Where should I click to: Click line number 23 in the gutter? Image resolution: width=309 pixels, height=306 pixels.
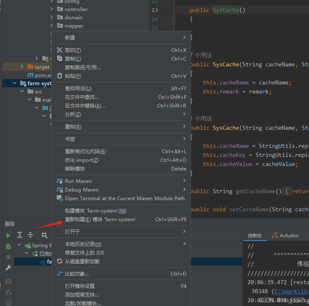pyautogui.click(x=155, y=10)
